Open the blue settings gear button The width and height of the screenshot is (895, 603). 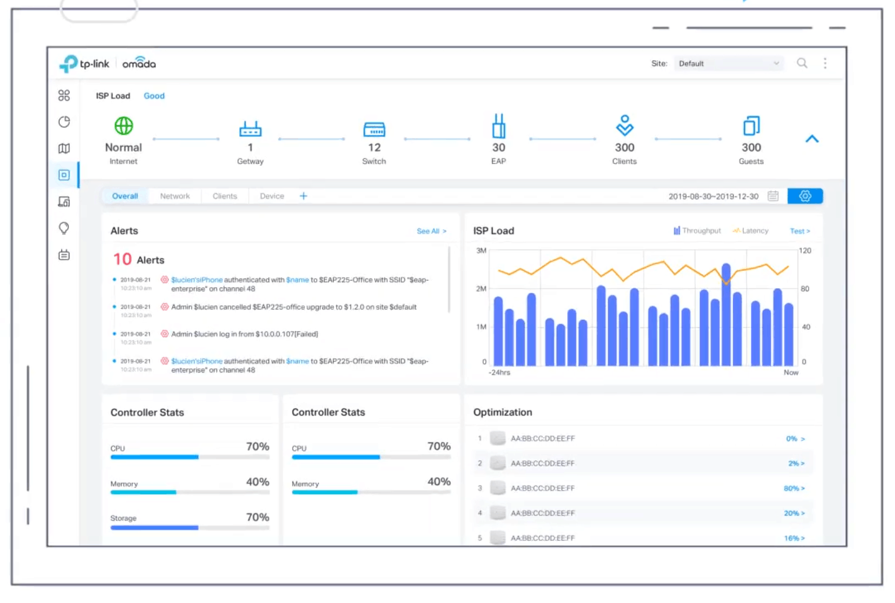805,196
